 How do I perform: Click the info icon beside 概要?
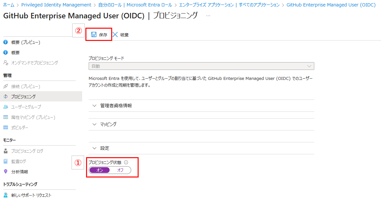[5, 53]
